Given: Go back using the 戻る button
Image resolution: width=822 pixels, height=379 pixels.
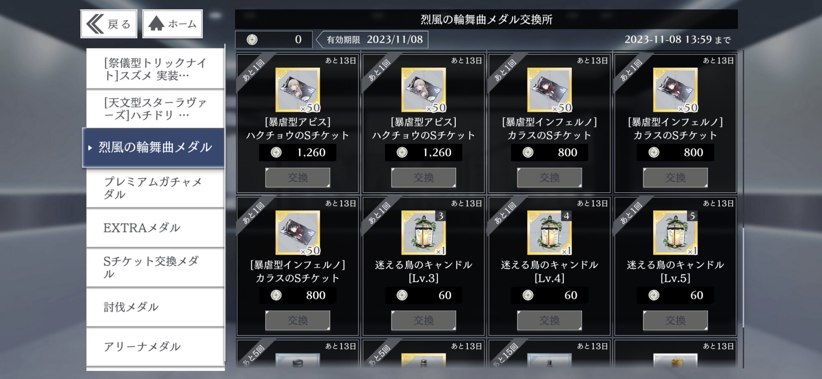Looking at the screenshot, I should [x=109, y=24].
